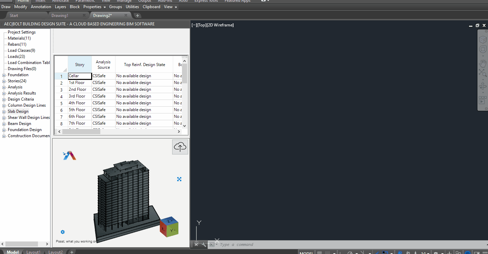Open the Layers ribbon panel

(61, 7)
